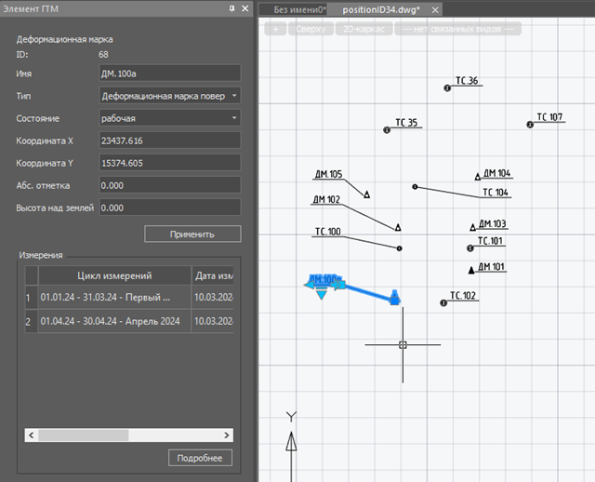Click the ДМ.103 triangle marker

(x=472, y=226)
